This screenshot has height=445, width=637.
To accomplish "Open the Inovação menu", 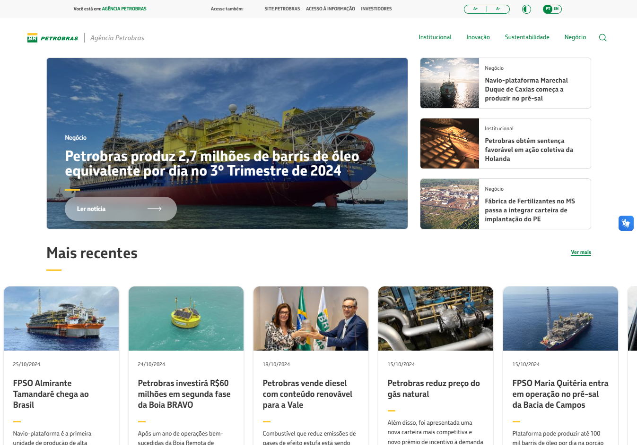I will click(478, 37).
